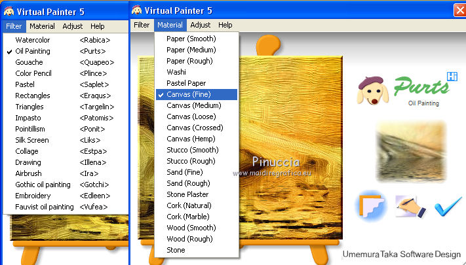Select checked Oil Painting <Purts> filter

coord(66,51)
